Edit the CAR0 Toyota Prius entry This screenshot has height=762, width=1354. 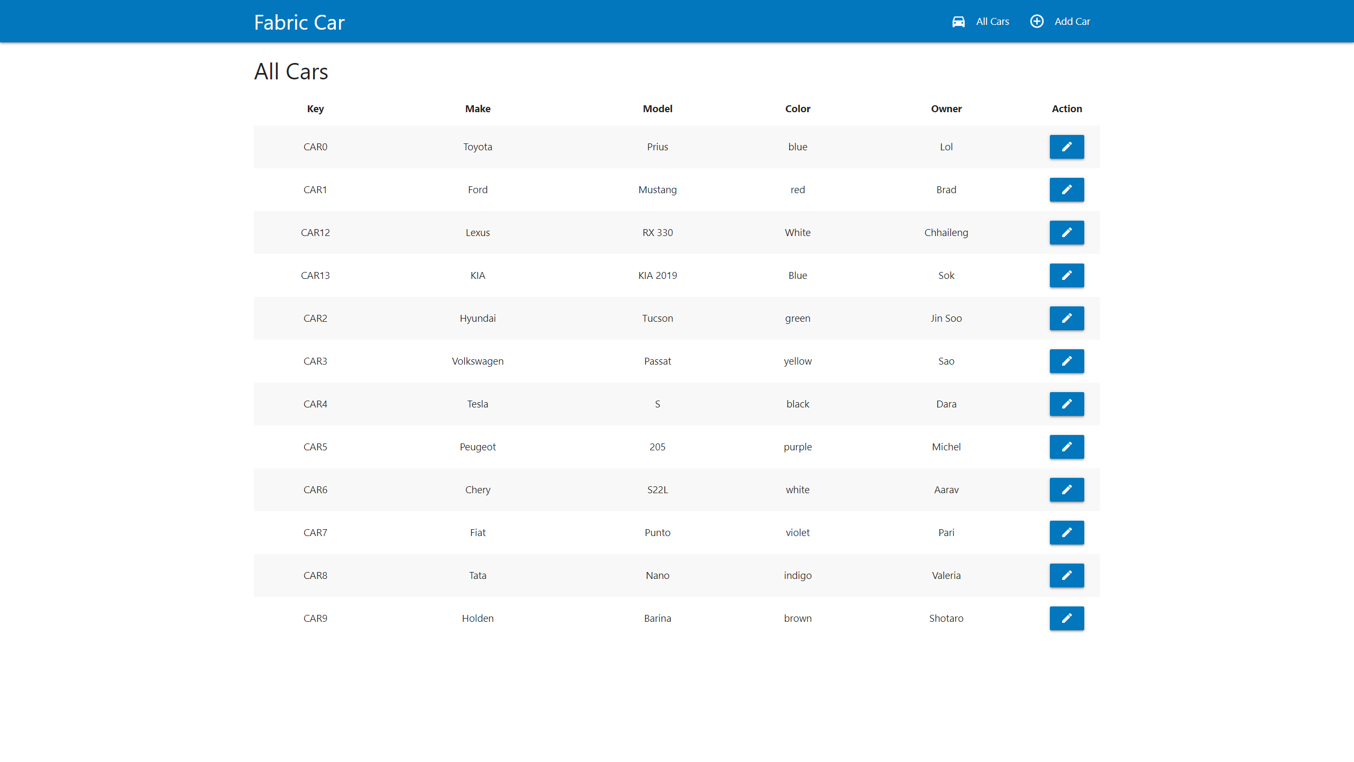click(x=1066, y=147)
